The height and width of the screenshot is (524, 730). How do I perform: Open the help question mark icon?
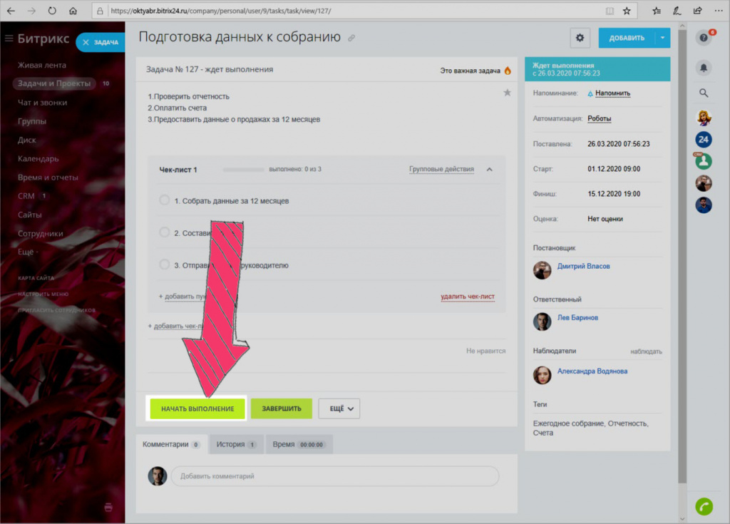(x=704, y=38)
